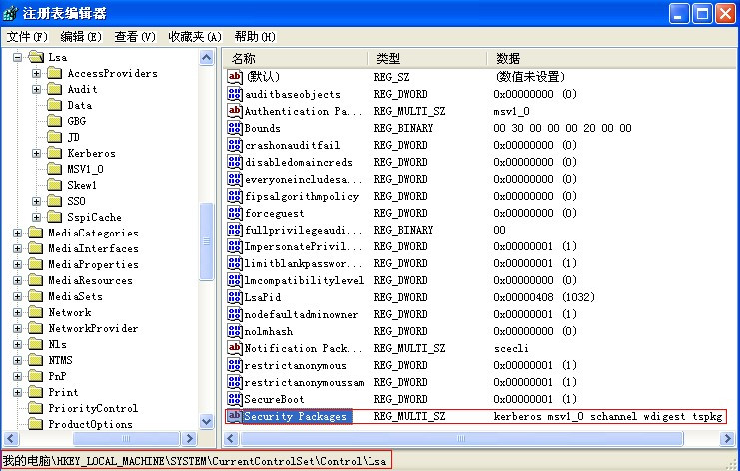This screenshot has width=740, height=471.
Task: Sort values by 名称 column header
Action: (295, 59)
